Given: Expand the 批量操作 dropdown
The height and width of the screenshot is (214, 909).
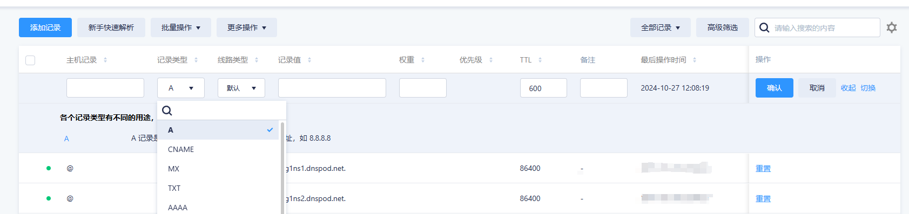Looking at the screenshot, I should pyautogui.click(x=181, y=27).
